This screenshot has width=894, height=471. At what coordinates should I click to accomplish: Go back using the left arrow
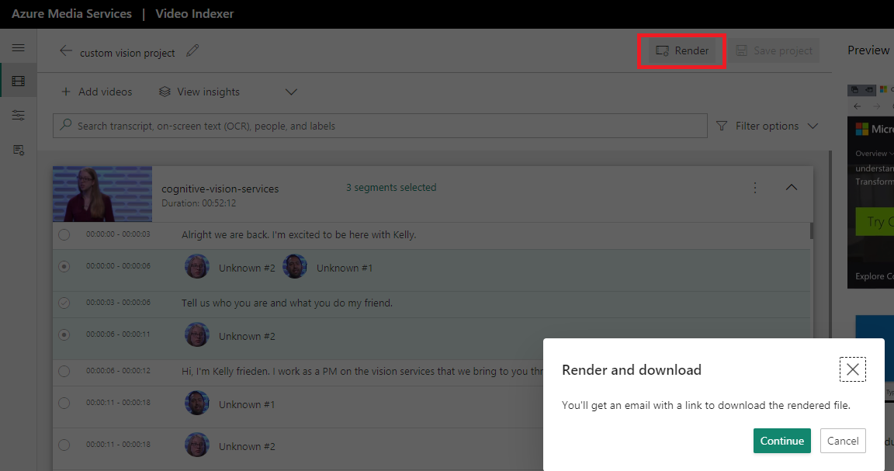point(65,50)
